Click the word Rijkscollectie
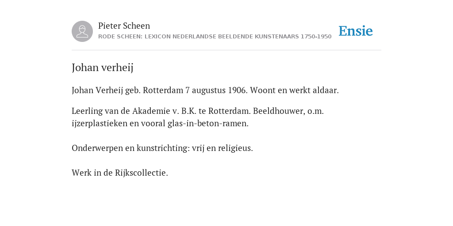The width and height of the screenshot is (453, 226). (141, 173)
